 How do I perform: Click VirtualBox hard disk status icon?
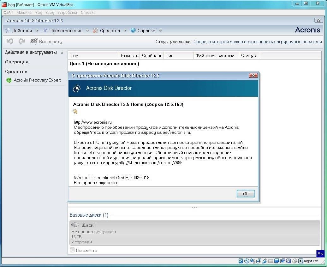point(241,261)
